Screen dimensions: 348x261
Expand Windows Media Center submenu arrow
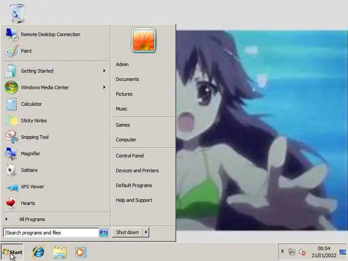pyautogui.click(x=104, y=87)
